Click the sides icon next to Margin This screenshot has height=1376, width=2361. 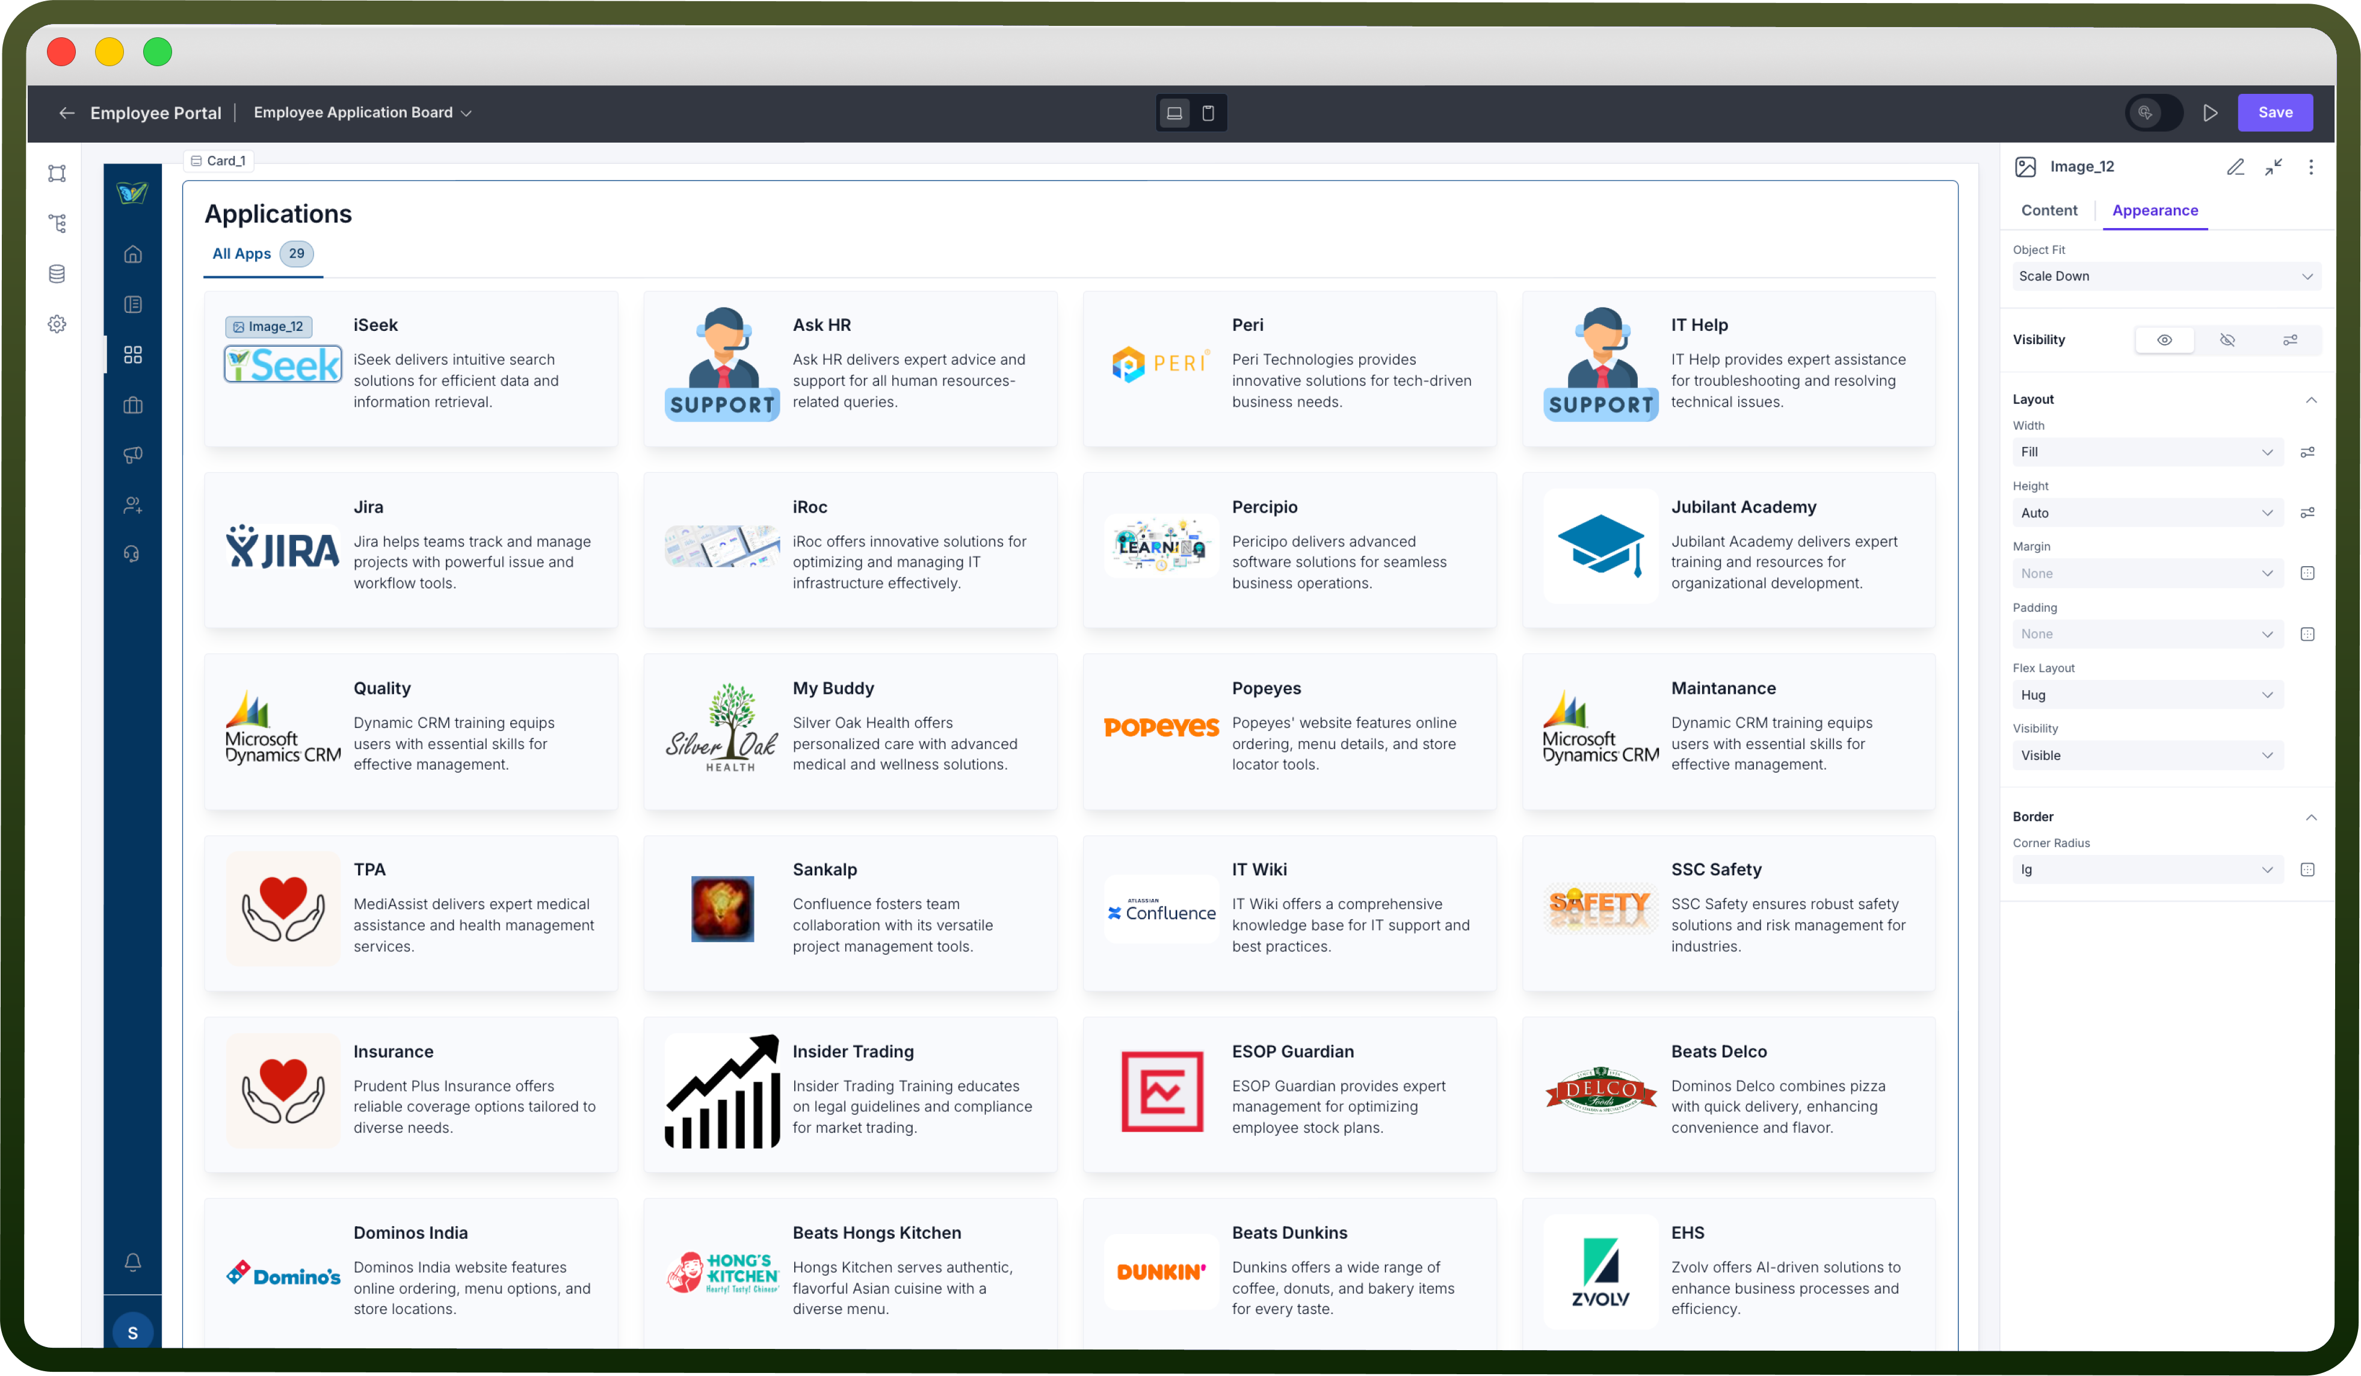[x=2307, y=573]
